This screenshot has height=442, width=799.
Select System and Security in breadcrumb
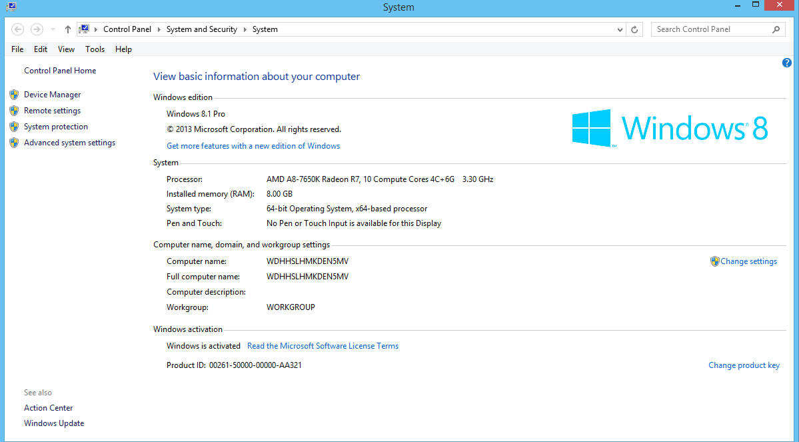click(201, 29)
